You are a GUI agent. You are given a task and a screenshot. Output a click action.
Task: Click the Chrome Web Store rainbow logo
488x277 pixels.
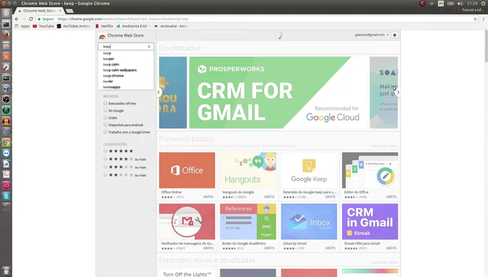[x=102, y=36]
